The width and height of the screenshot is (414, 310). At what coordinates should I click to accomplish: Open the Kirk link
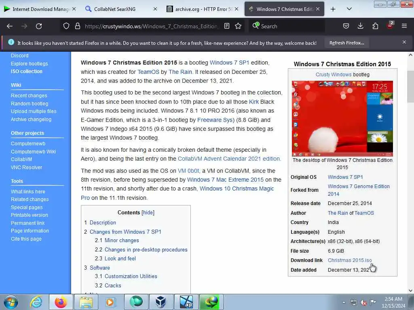[x=254, y=102]
